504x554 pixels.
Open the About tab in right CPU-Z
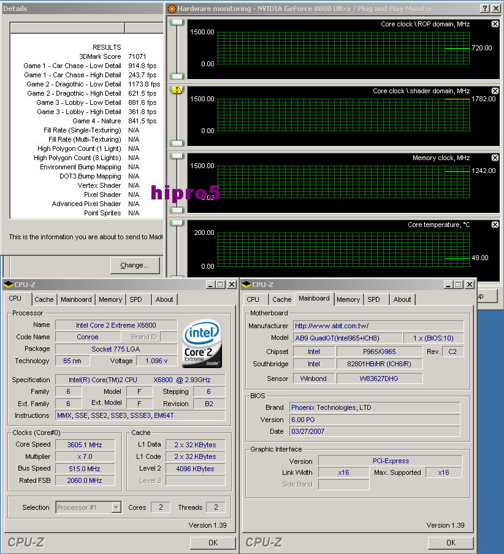point(402,299)
